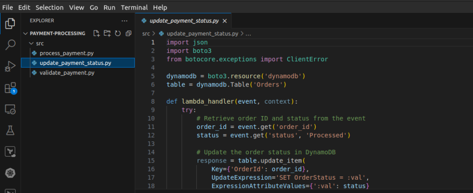Open the Remote Explorer view

pos(10,110)
